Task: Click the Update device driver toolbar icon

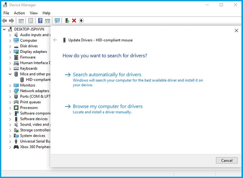Action: point(67,21)
